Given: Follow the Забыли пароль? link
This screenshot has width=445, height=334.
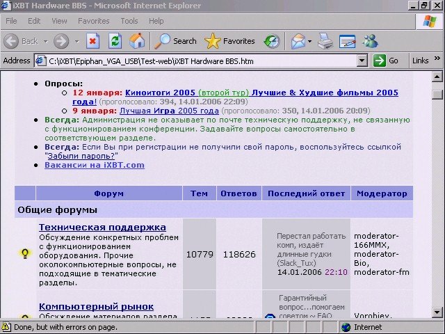Looking at the screenshot, I should pos(81,156).
